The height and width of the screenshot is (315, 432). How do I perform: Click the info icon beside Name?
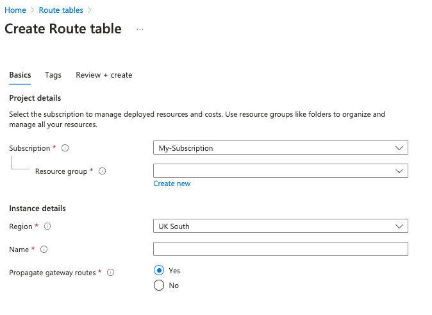coord(44,250)
